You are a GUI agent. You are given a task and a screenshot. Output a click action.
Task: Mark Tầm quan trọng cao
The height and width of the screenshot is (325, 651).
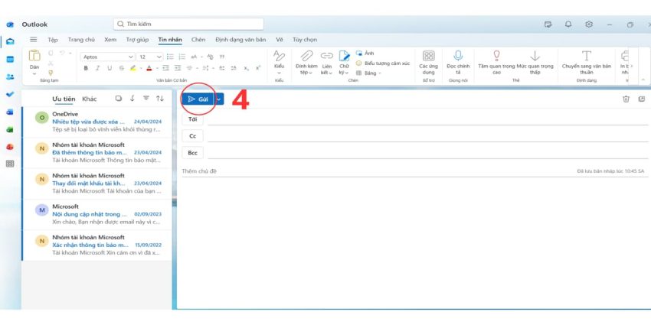click(x=496, y=62)
